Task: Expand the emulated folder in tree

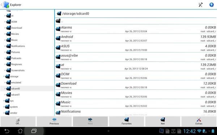Action: click(x=5, y=82)
